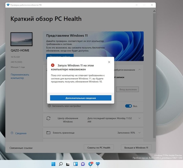Click PC Health Check icon on taskbar
This screenshot has height=168, width=183.
click(x=98, y=164)
